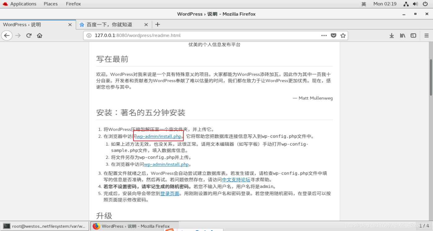Reload the current page
This screenshot has height=231, width=433.
point(29,36)
